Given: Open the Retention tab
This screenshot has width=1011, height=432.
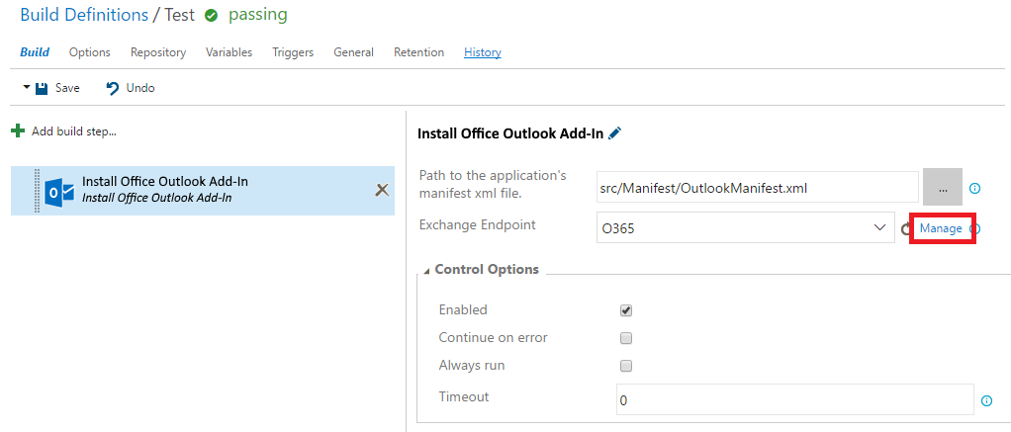Looking at the screenshot, I should tap(419, 52).
